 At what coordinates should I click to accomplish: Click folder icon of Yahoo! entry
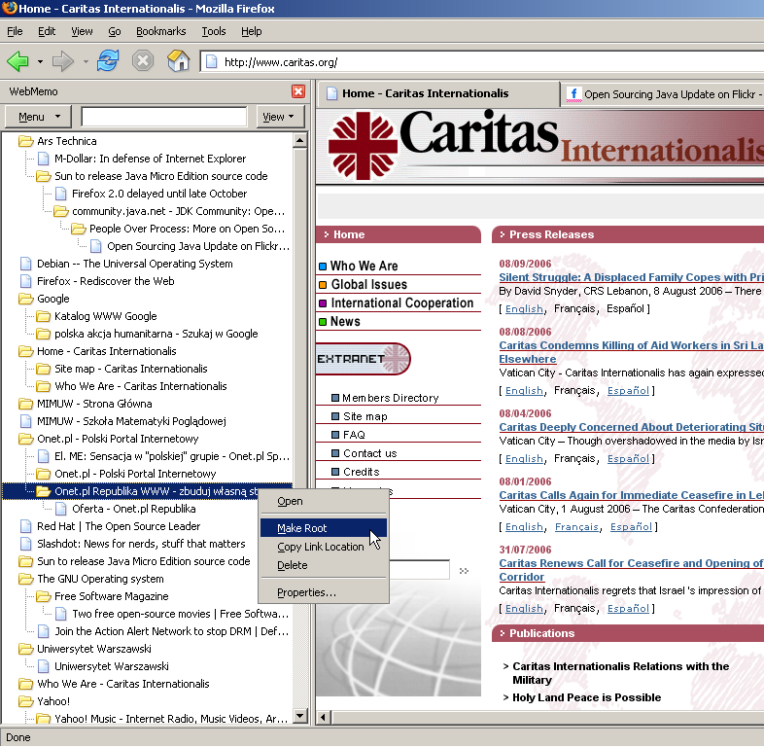tap(25, 701)
